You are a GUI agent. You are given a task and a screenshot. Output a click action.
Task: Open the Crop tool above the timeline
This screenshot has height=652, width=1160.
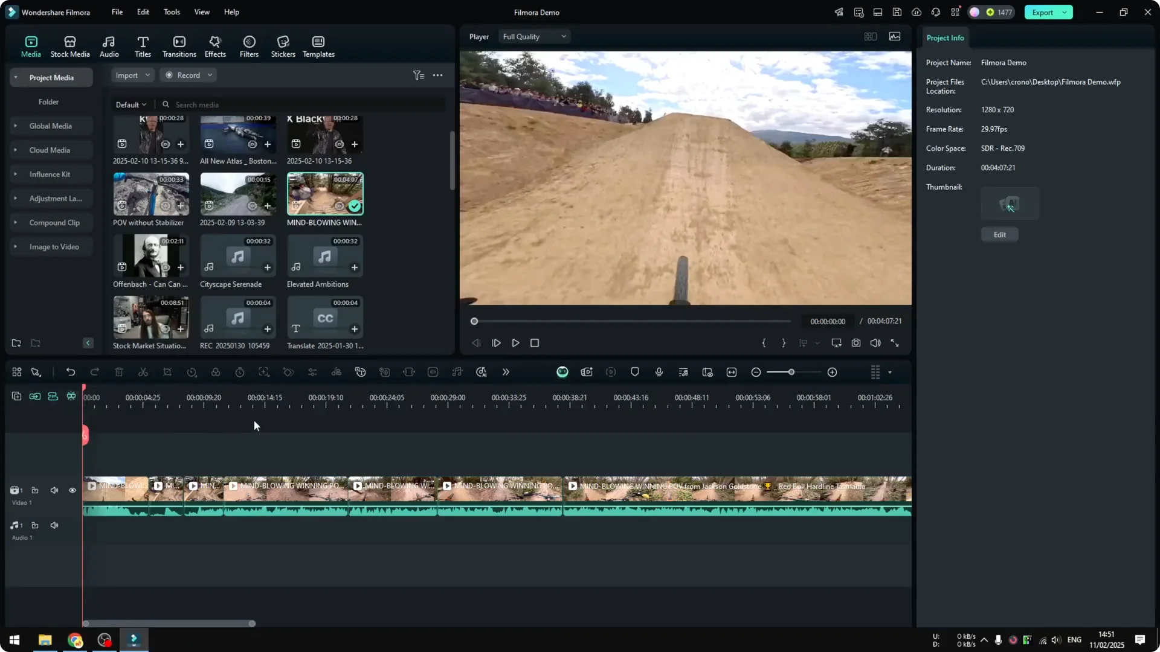tap(167, 372)
